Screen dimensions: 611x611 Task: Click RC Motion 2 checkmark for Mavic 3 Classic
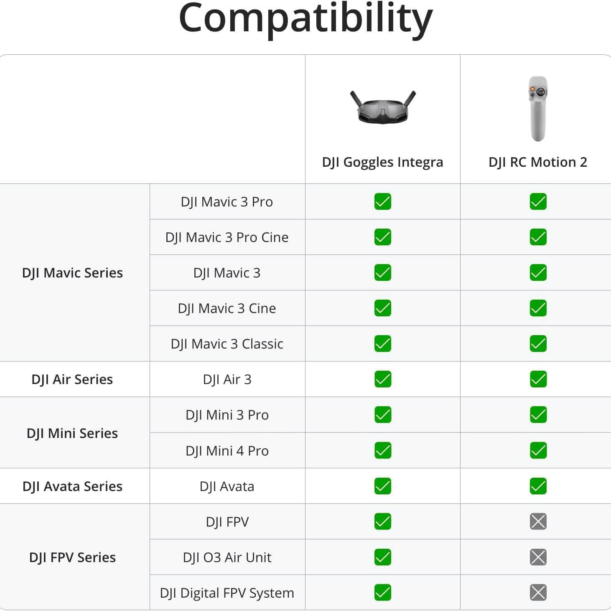click(538, 344)
